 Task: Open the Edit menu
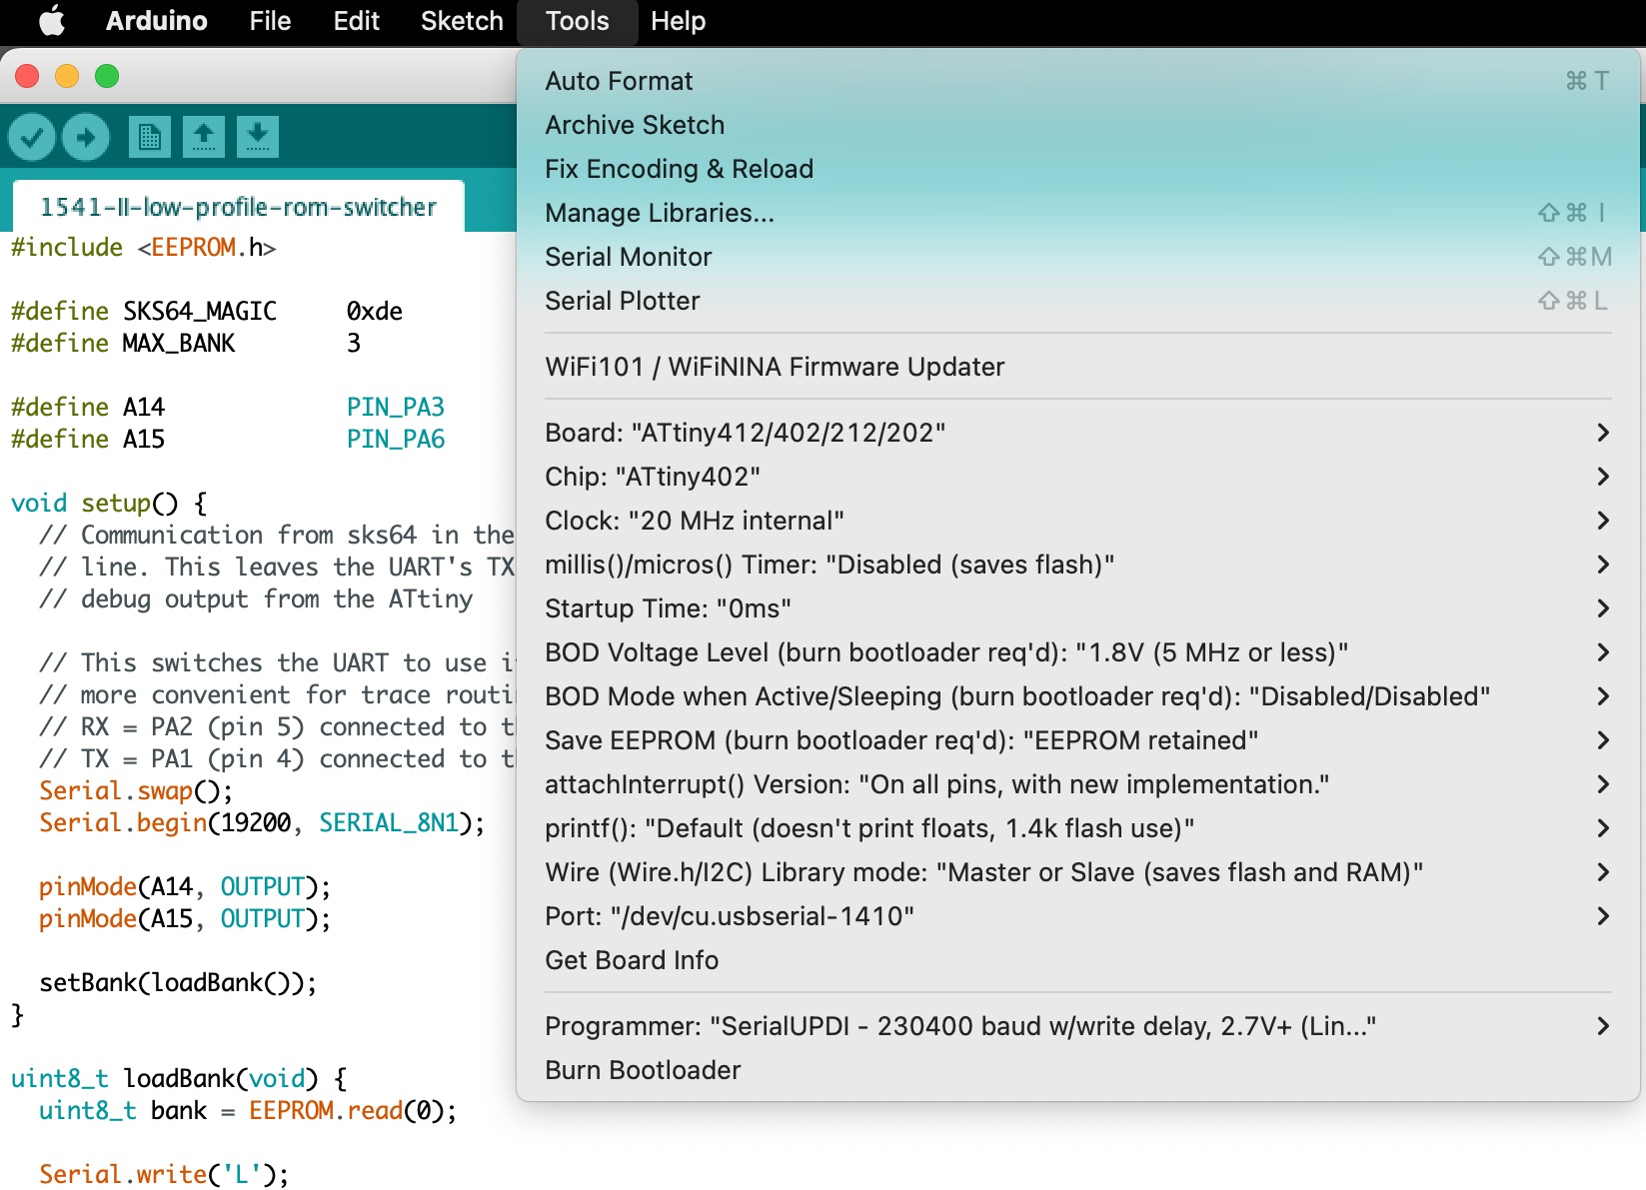[x=356, y=21]
